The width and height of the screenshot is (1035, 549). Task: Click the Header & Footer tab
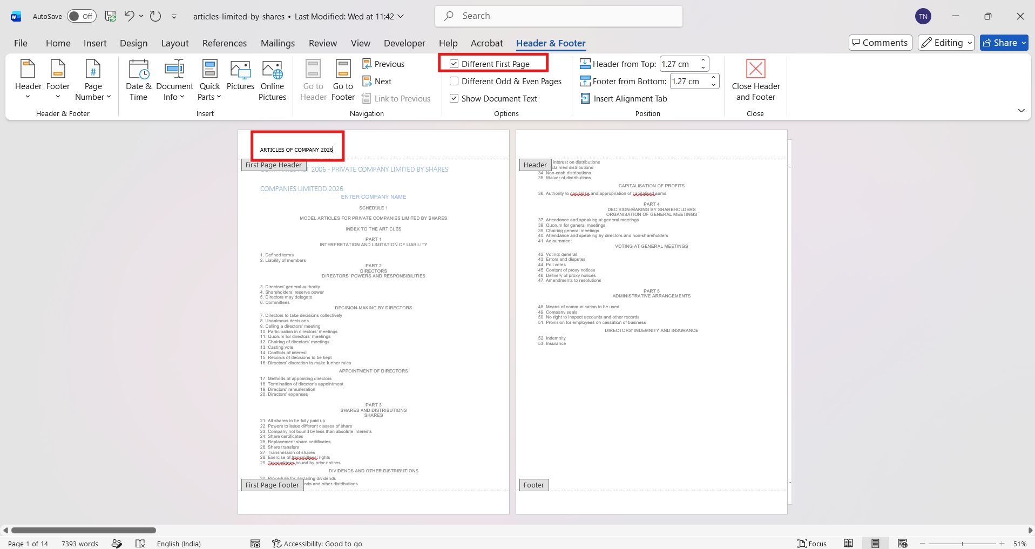tap(551, 43)
